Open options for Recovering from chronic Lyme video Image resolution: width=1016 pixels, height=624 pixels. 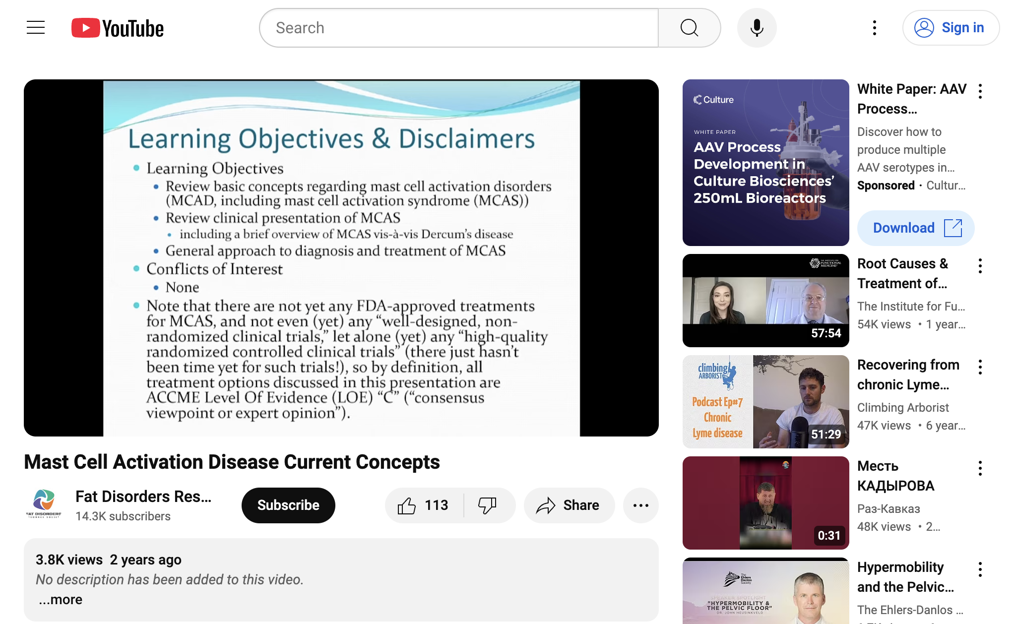(x=980, y=367)
